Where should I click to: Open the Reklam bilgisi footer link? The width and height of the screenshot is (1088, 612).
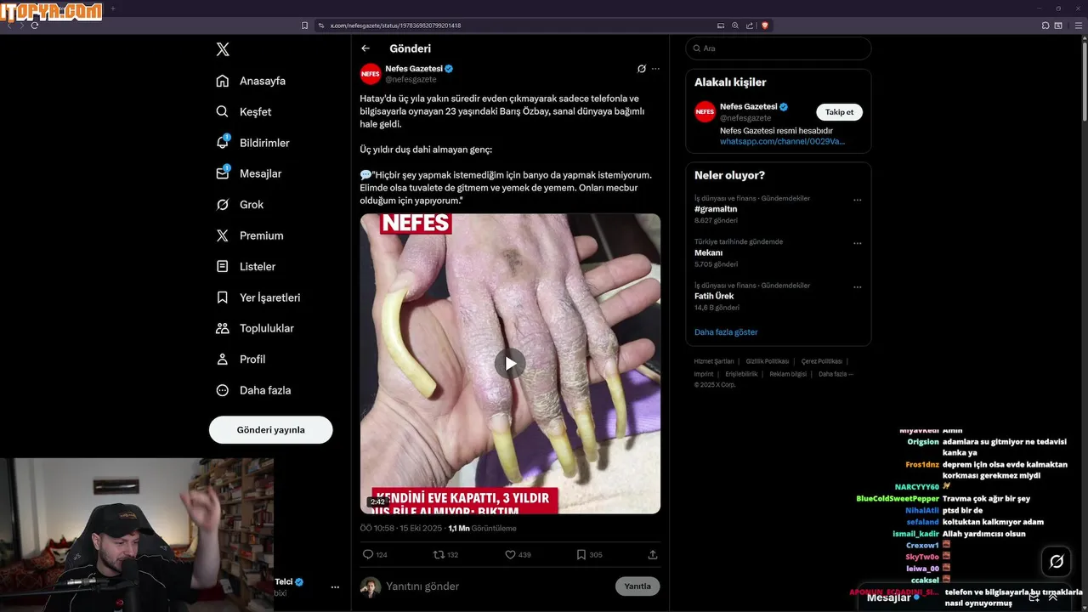[788, 374]
